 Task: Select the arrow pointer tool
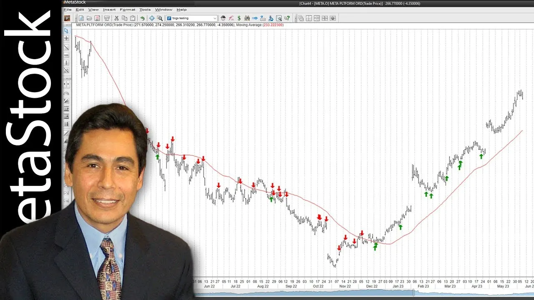click(66, 31)
